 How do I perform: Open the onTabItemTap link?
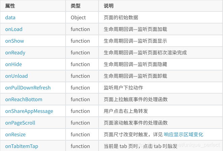(x=22, y=146)
